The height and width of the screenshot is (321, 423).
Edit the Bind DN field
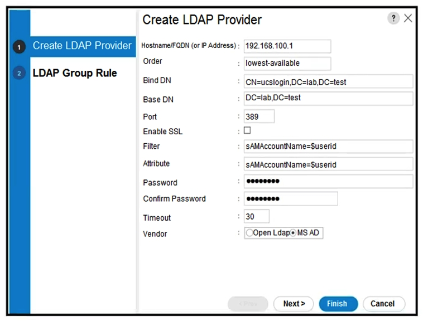(x=328, y=81)
